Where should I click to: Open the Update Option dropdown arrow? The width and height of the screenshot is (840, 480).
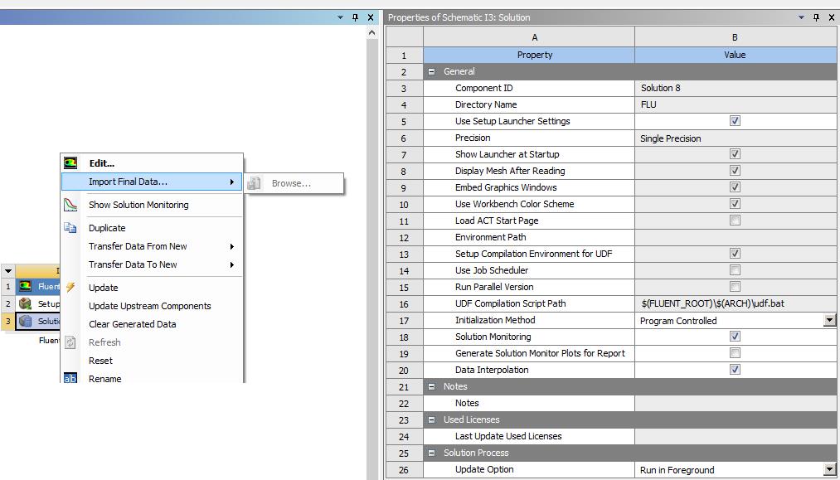coord(829,469)
